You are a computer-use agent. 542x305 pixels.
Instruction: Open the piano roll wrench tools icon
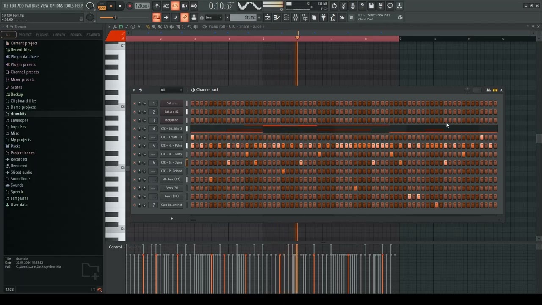tap(115, 27)
